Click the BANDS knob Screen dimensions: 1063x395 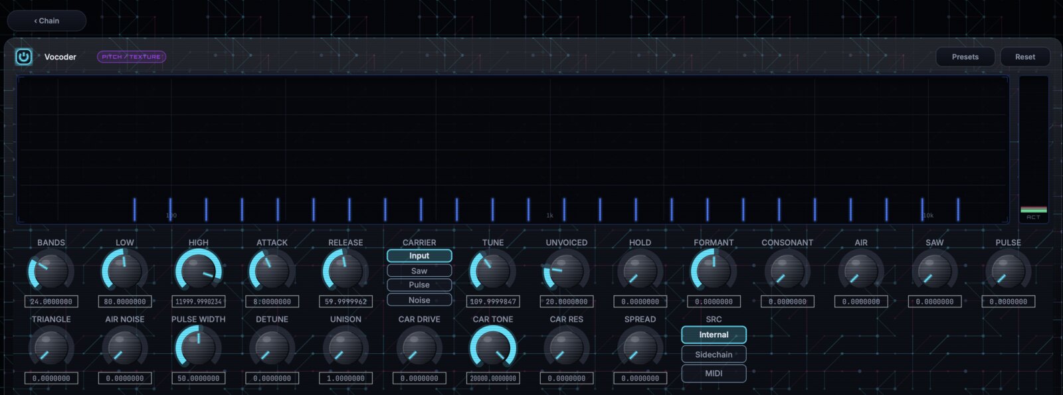51,272
